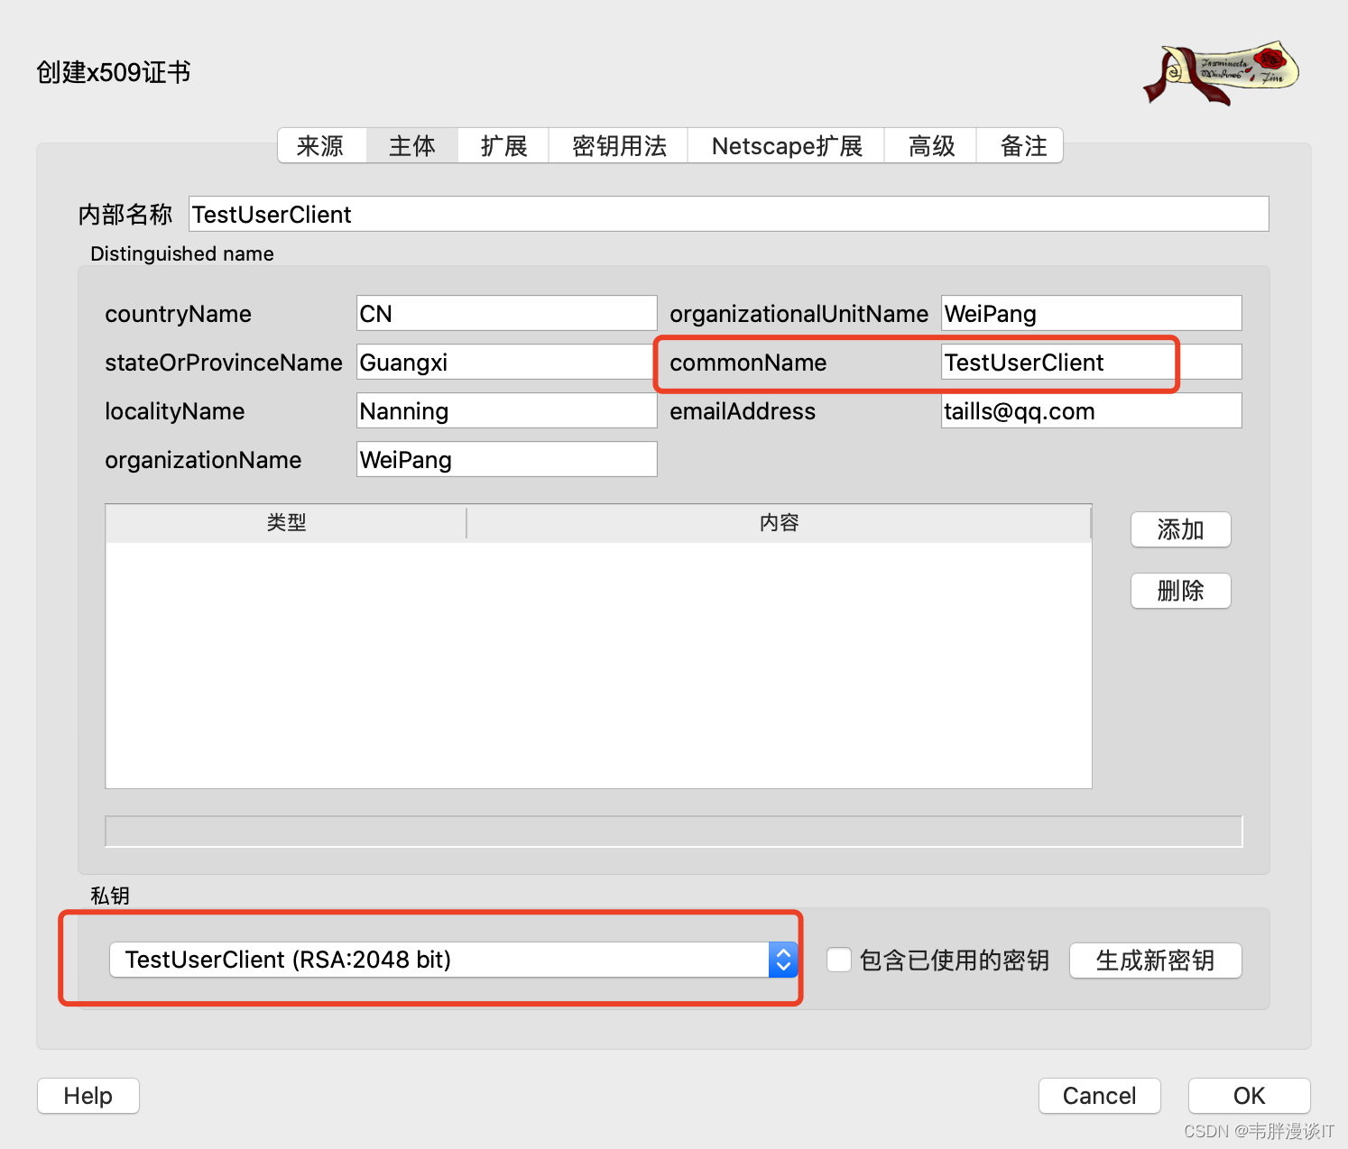
Task: Select the 主体 tab
Action: (412, 146)
